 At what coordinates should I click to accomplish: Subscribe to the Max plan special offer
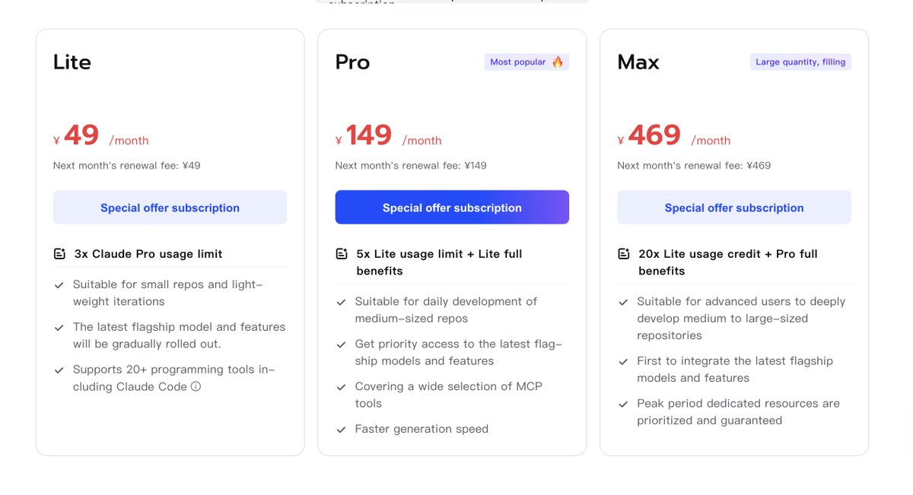point(734,208)
